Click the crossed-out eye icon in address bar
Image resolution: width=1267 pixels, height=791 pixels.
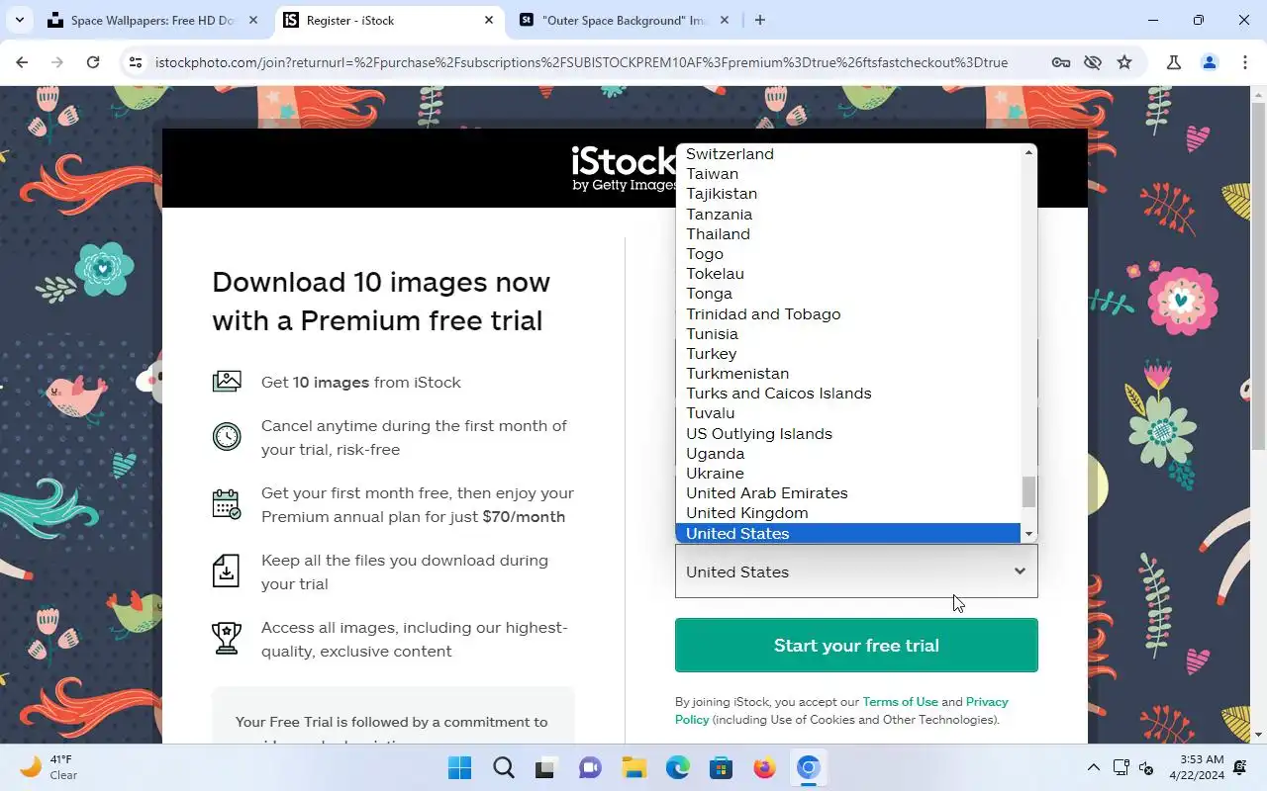(1093, 62)
